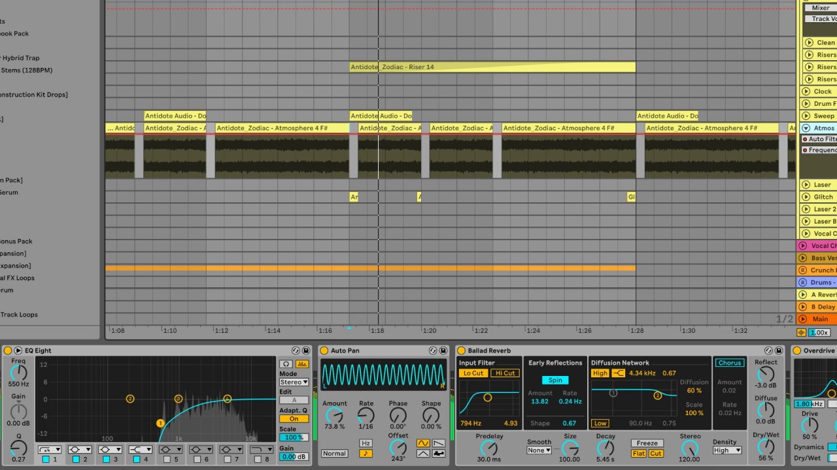Select the sine waveform shape icon in Auto Pan
Screen dimensions: 837x470
423,443
